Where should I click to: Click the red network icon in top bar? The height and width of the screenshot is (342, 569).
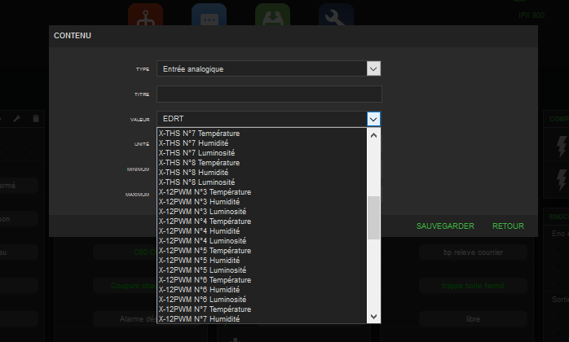[x=145, y=15]
